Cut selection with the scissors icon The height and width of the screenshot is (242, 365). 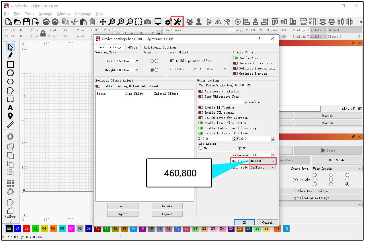75,22
